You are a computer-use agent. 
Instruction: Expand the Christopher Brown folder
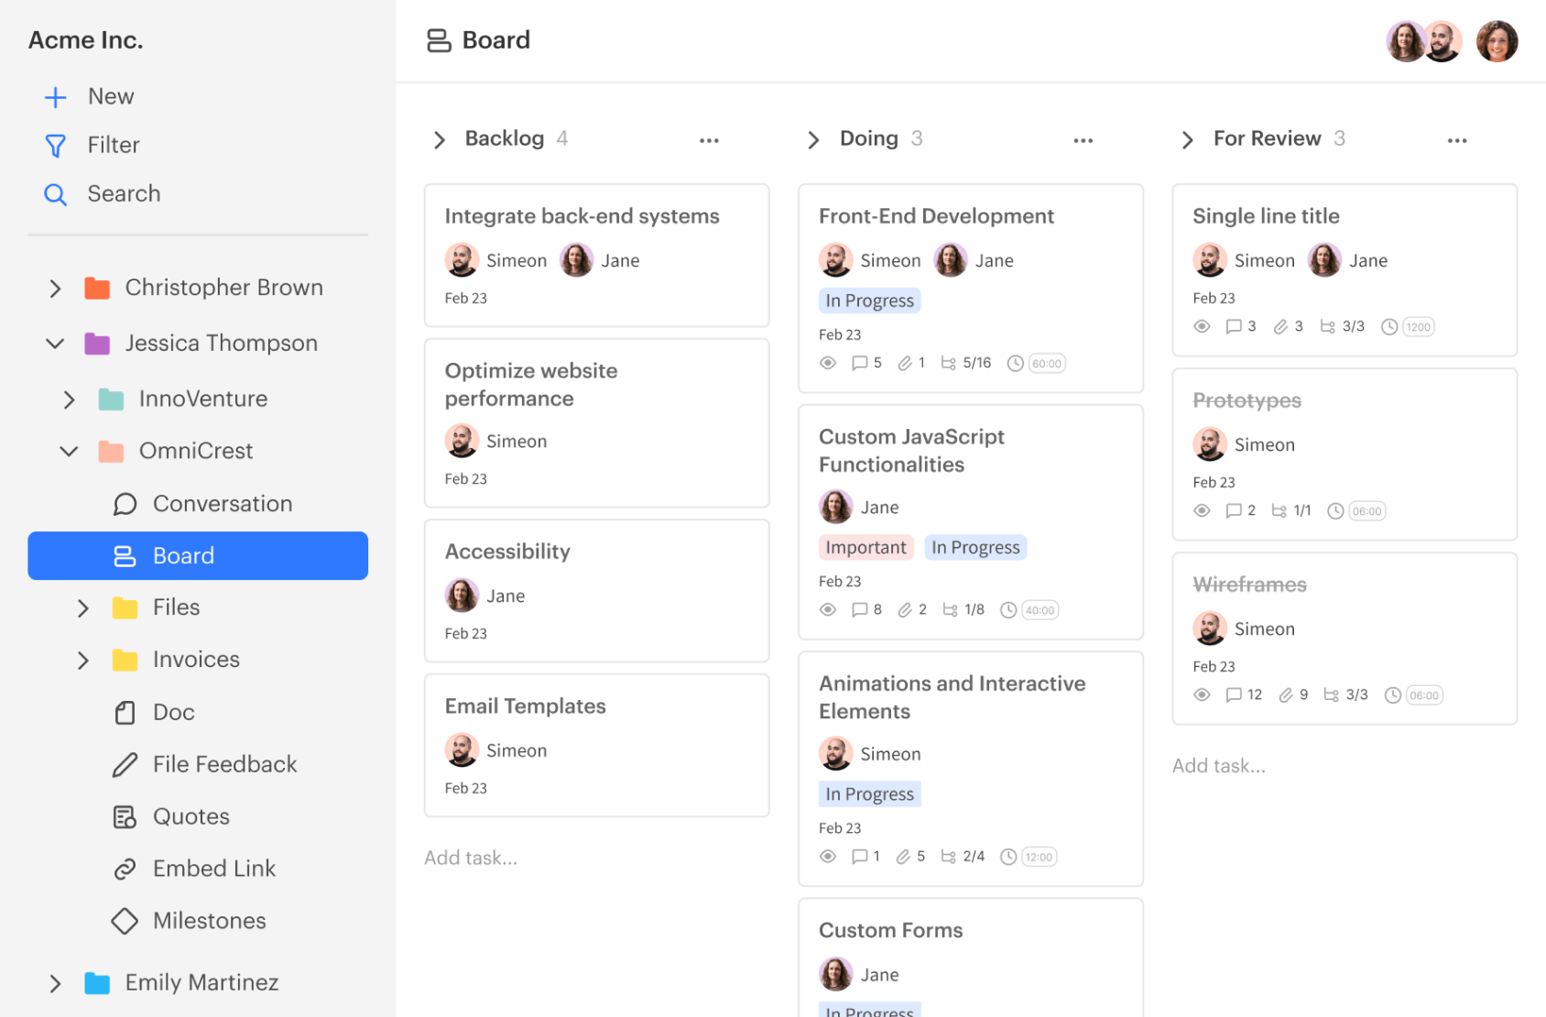point(55,288)
